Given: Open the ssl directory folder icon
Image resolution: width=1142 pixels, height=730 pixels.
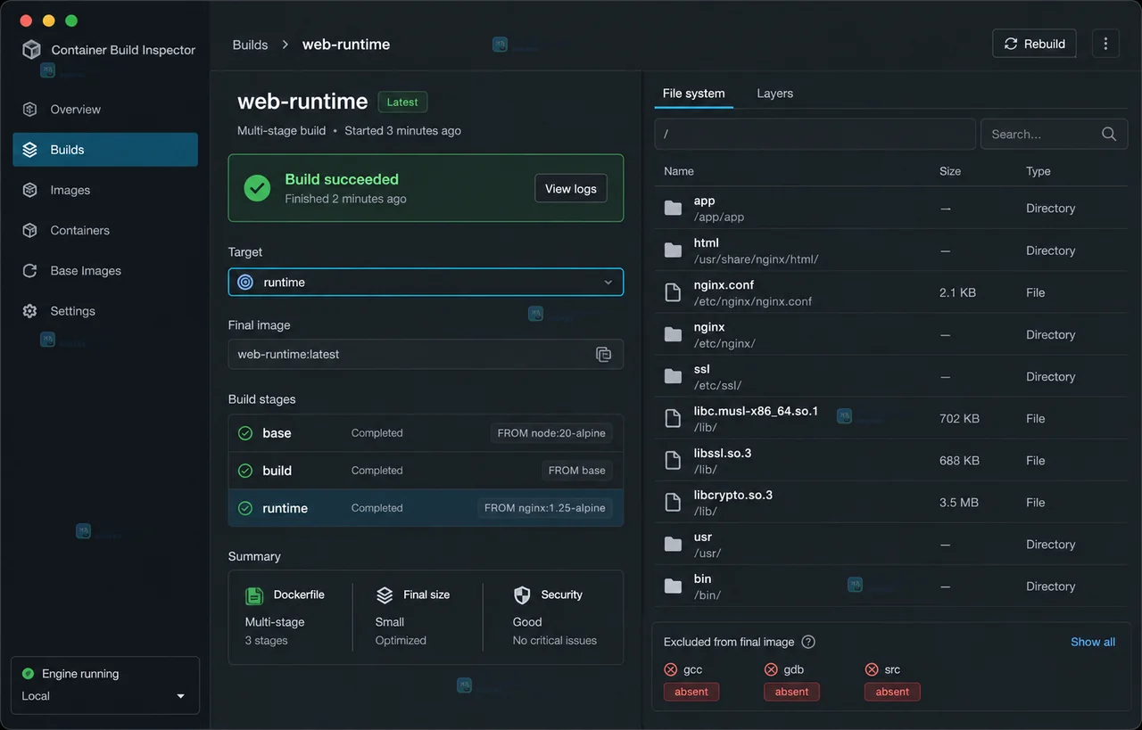Looking at the screenshot, I should (674, 376).
